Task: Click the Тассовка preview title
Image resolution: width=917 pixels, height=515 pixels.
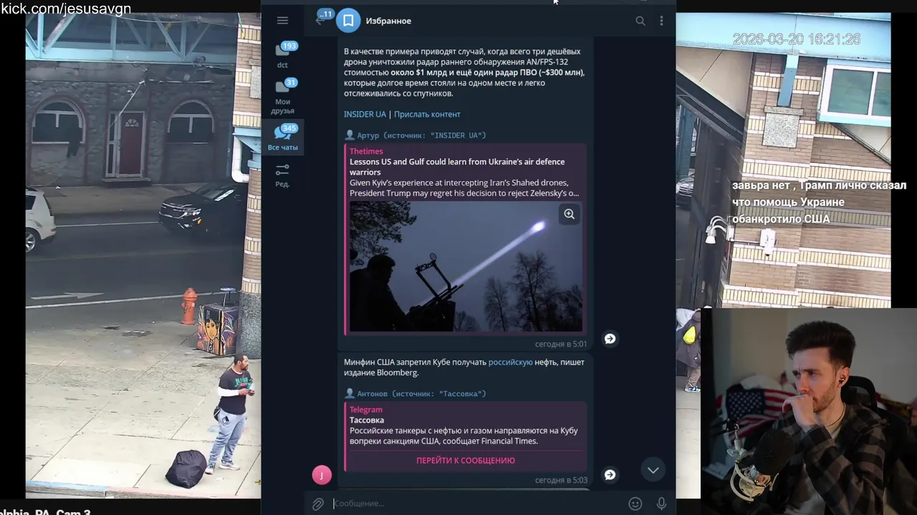Action: [367, 421]
